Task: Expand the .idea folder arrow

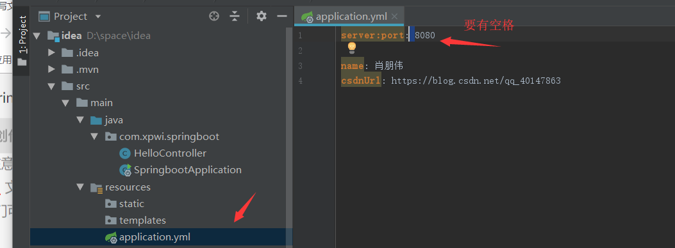Action: (x=52, y=53)
